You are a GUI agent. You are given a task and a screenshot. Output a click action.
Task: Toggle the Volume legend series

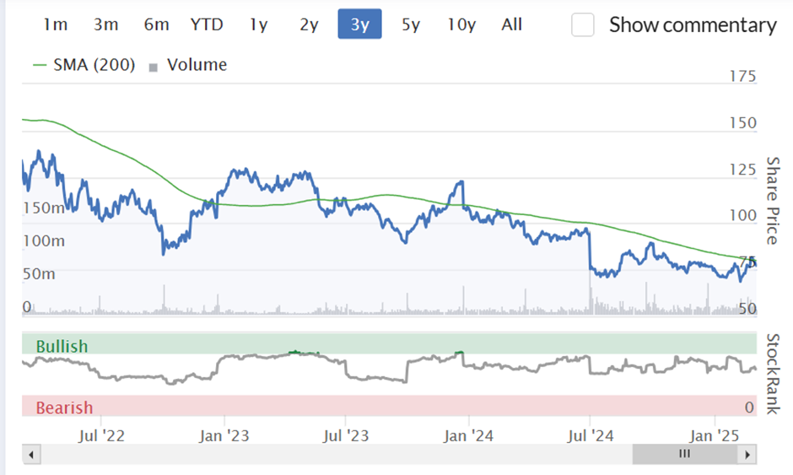(187, 65)
